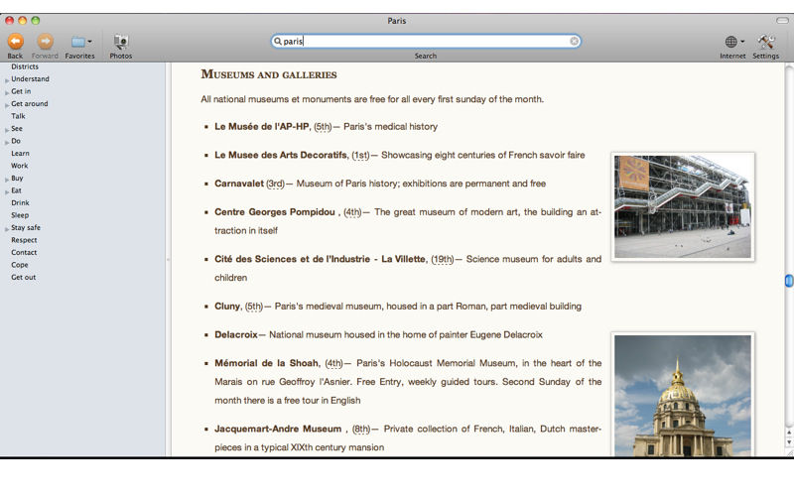
Task: Click the golden dome Invalides photo
Action: (x=683, y=395)
